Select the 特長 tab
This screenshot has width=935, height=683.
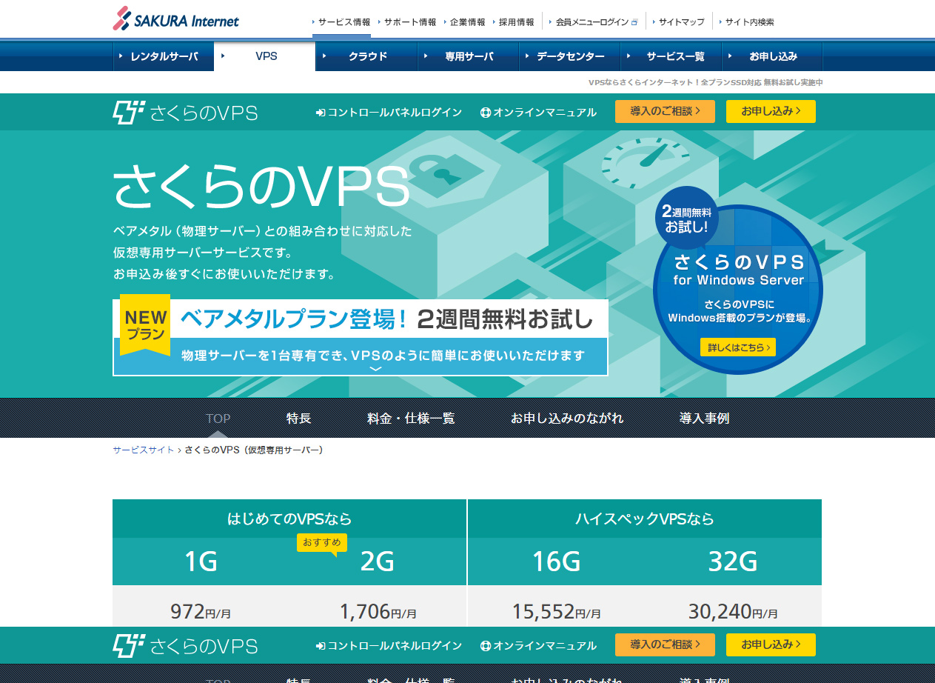coord(299,419)
